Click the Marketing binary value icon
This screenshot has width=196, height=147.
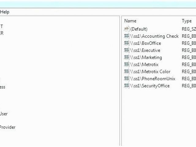[127, 57]
